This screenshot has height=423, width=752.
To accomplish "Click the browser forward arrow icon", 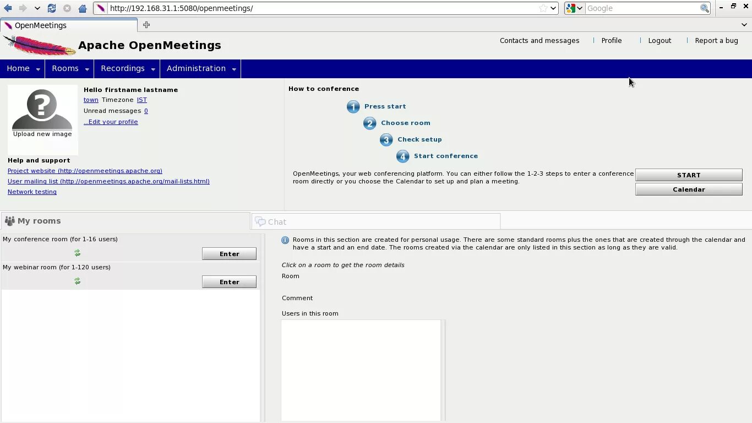I will [23, 8].
